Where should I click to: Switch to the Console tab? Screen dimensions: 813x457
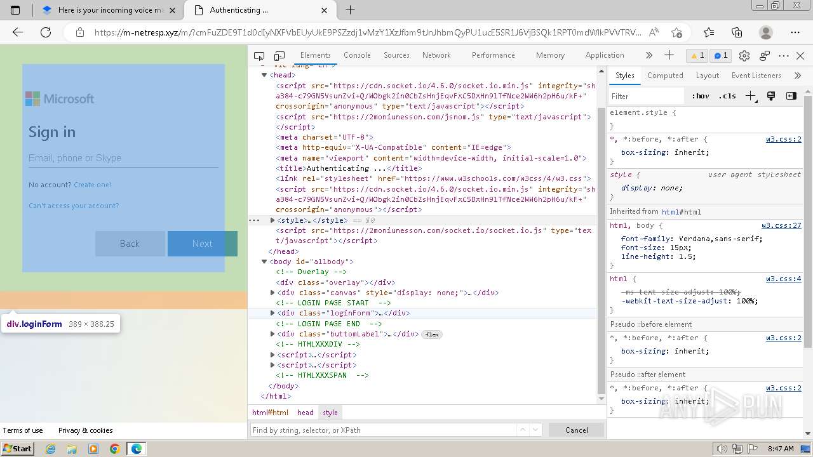click(x=357, y=55)
